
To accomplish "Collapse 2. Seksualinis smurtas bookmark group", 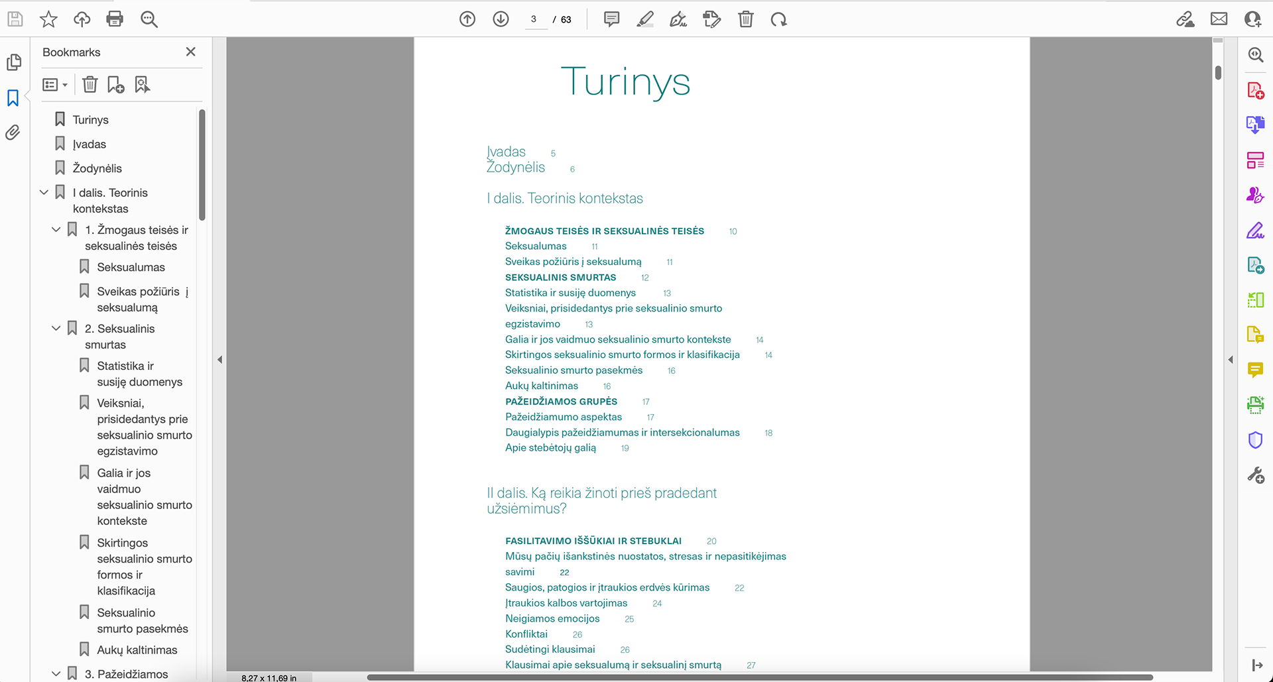I will (x=56, y=328).
